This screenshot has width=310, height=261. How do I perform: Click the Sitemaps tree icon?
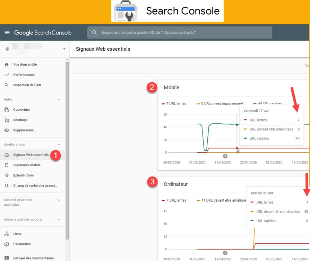click(x=7, y=120)
